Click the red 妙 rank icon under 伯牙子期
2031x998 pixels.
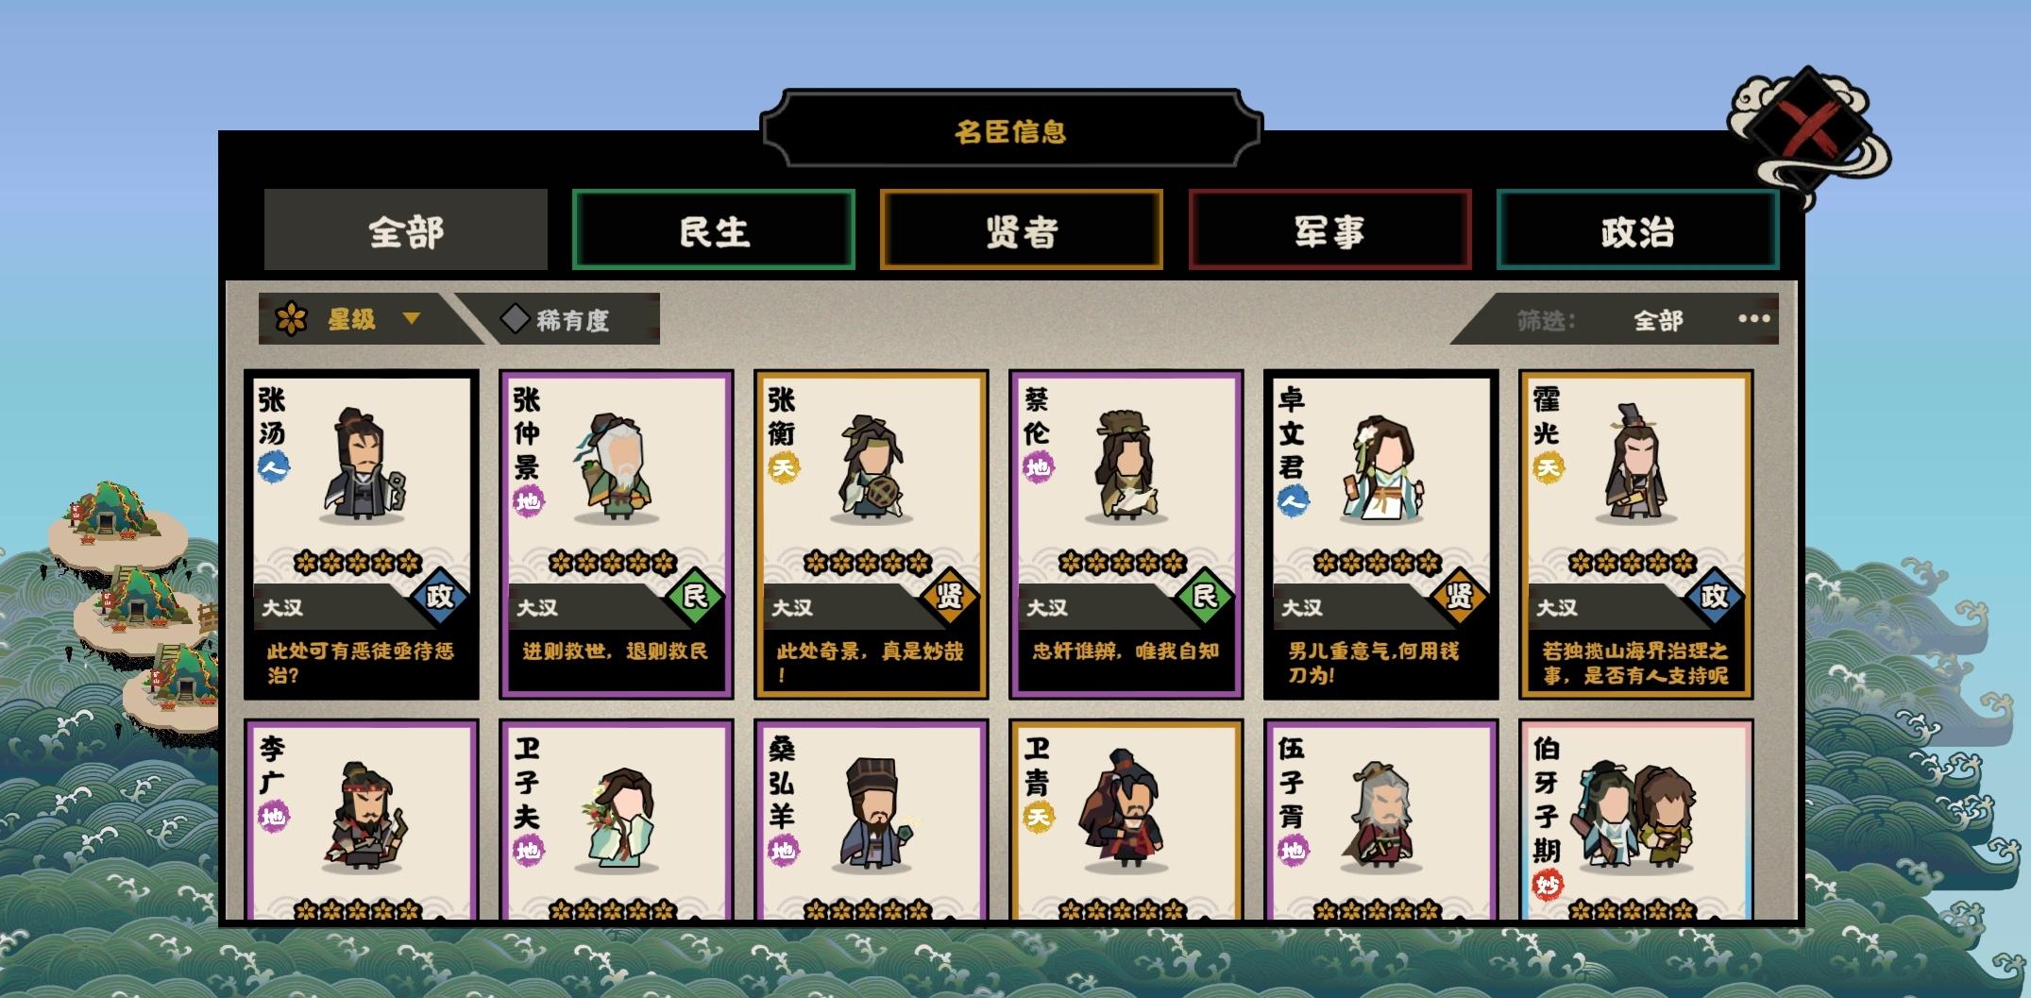pyautogui.click(x=1548, y=885)
